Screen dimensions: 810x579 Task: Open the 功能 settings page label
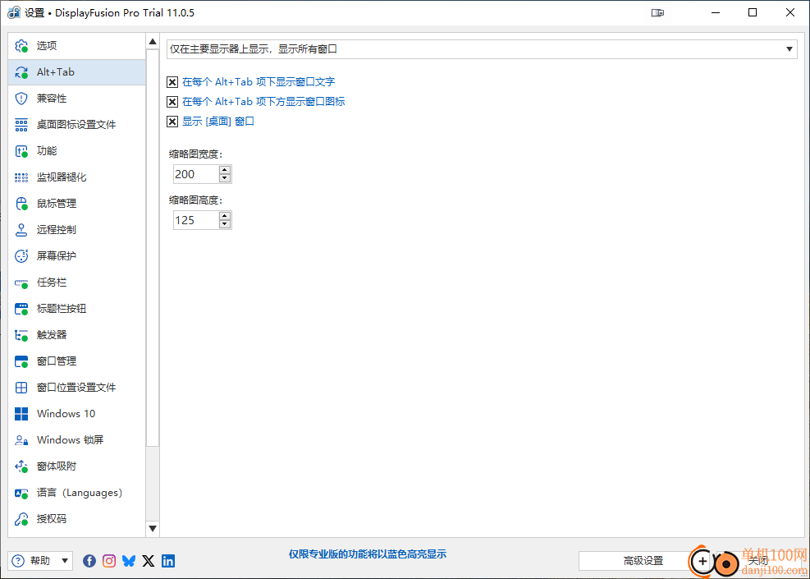pos(47,151)
